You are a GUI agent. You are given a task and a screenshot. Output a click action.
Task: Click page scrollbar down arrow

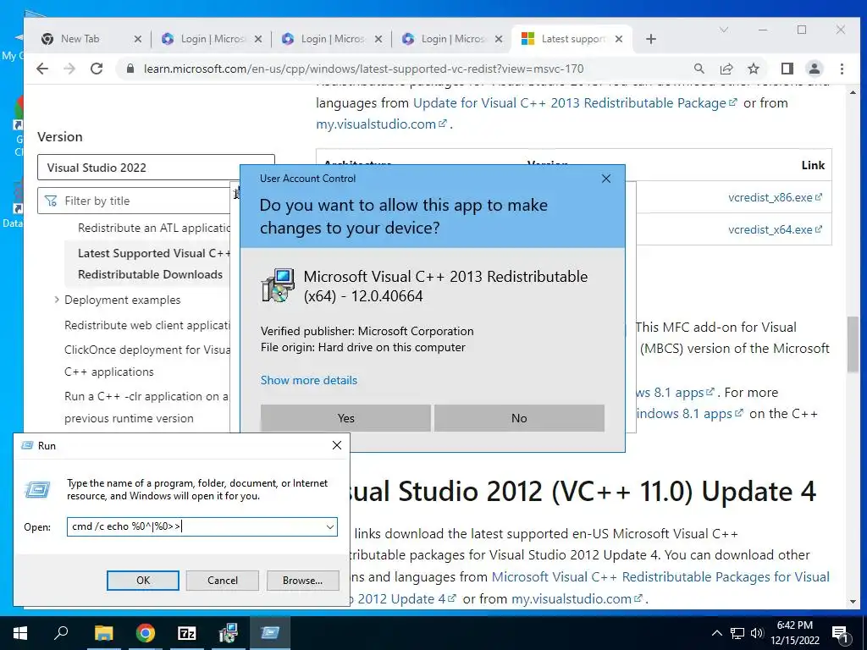tap(852, 602)
